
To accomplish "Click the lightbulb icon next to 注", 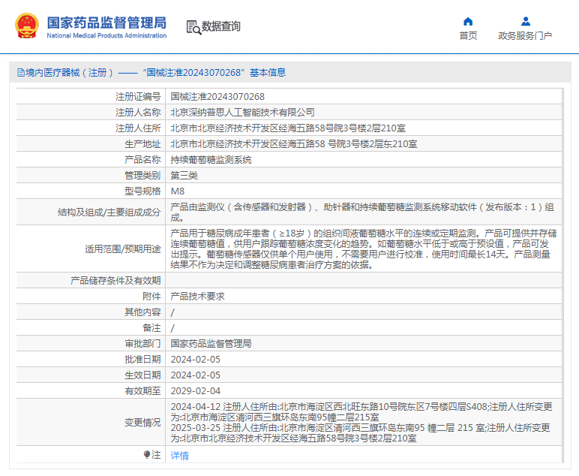I will (146, 454).
